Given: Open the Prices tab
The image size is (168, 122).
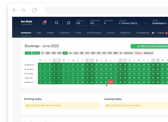Looking at the screenshot, I should coord(78,33).
